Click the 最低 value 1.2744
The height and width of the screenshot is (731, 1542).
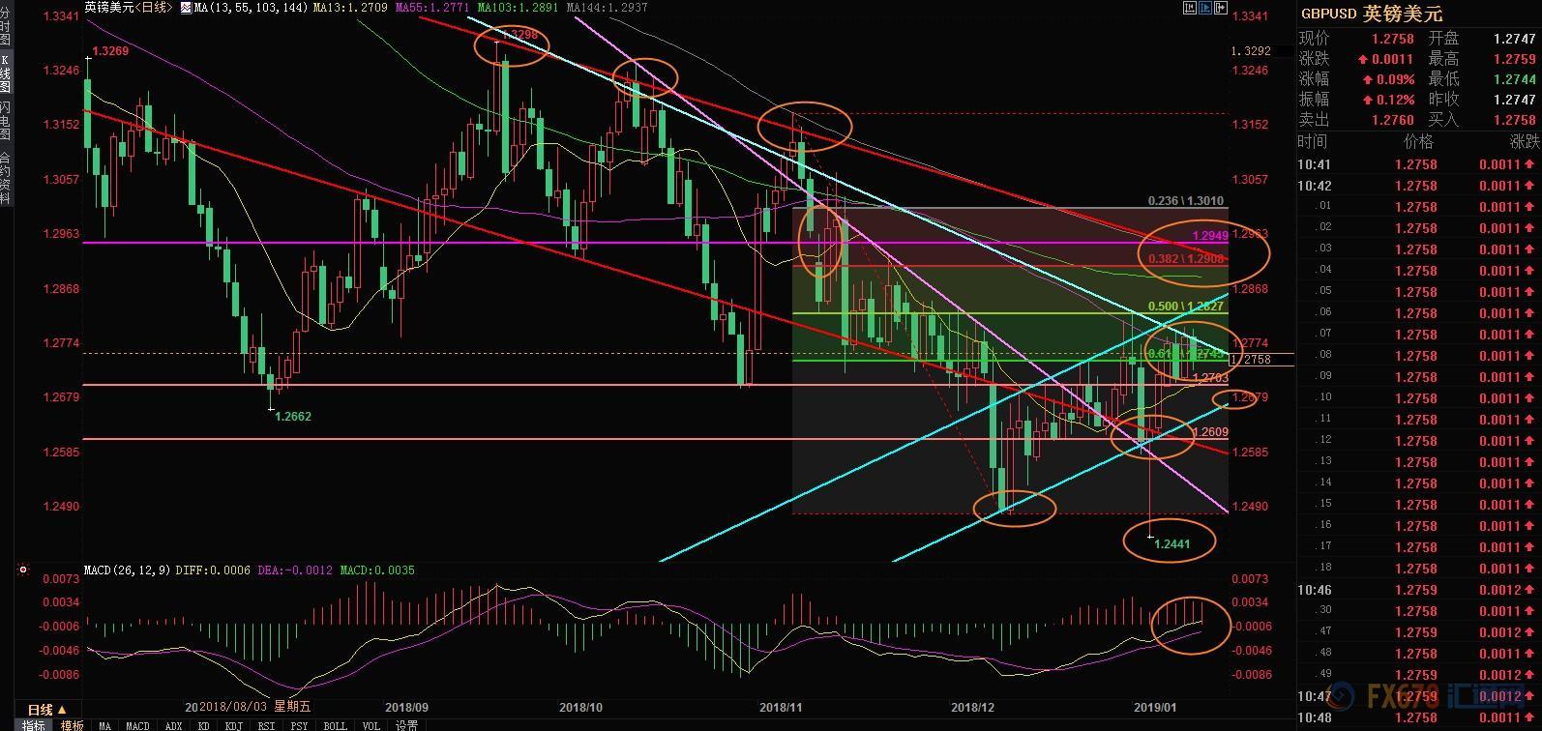(1515, 79)
